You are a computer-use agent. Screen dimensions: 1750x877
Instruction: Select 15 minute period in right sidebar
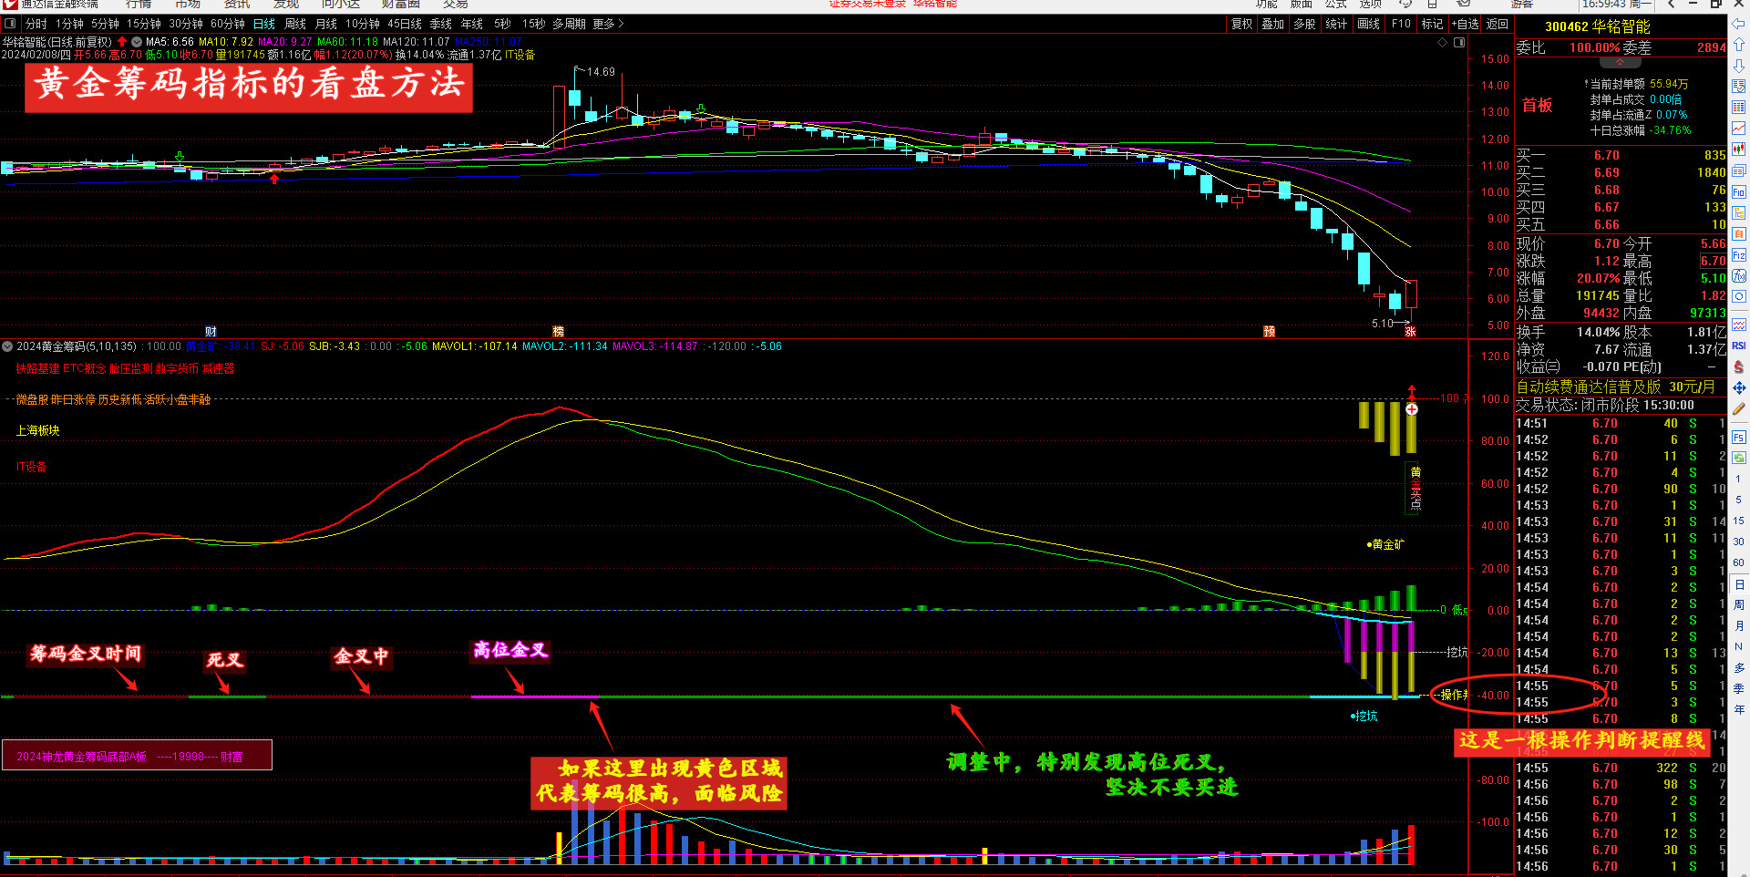pos(1738,521)
